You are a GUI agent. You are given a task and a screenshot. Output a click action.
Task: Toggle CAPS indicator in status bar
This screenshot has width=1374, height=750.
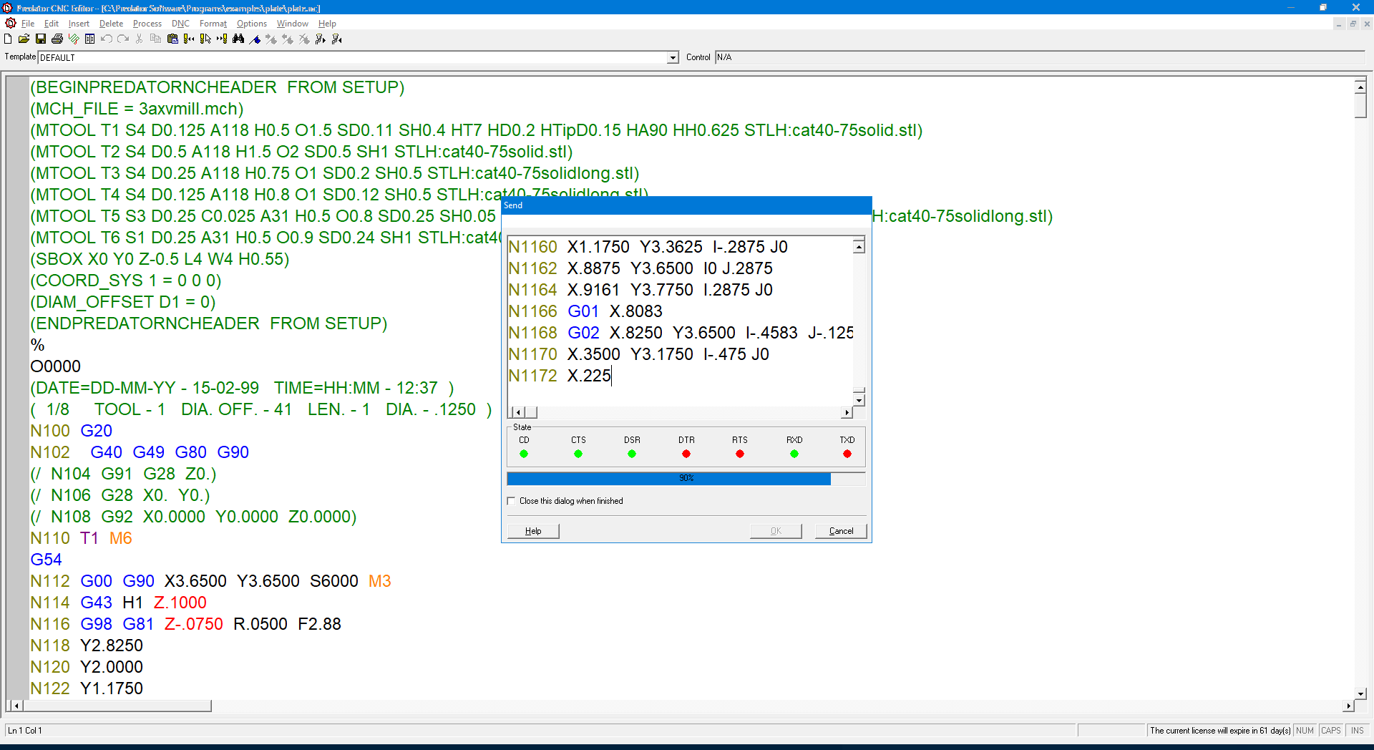tap(1331, 731)
